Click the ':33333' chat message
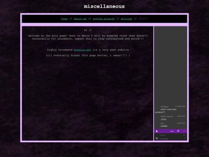This screenshot has width=209, height=157. click(163, 119)
